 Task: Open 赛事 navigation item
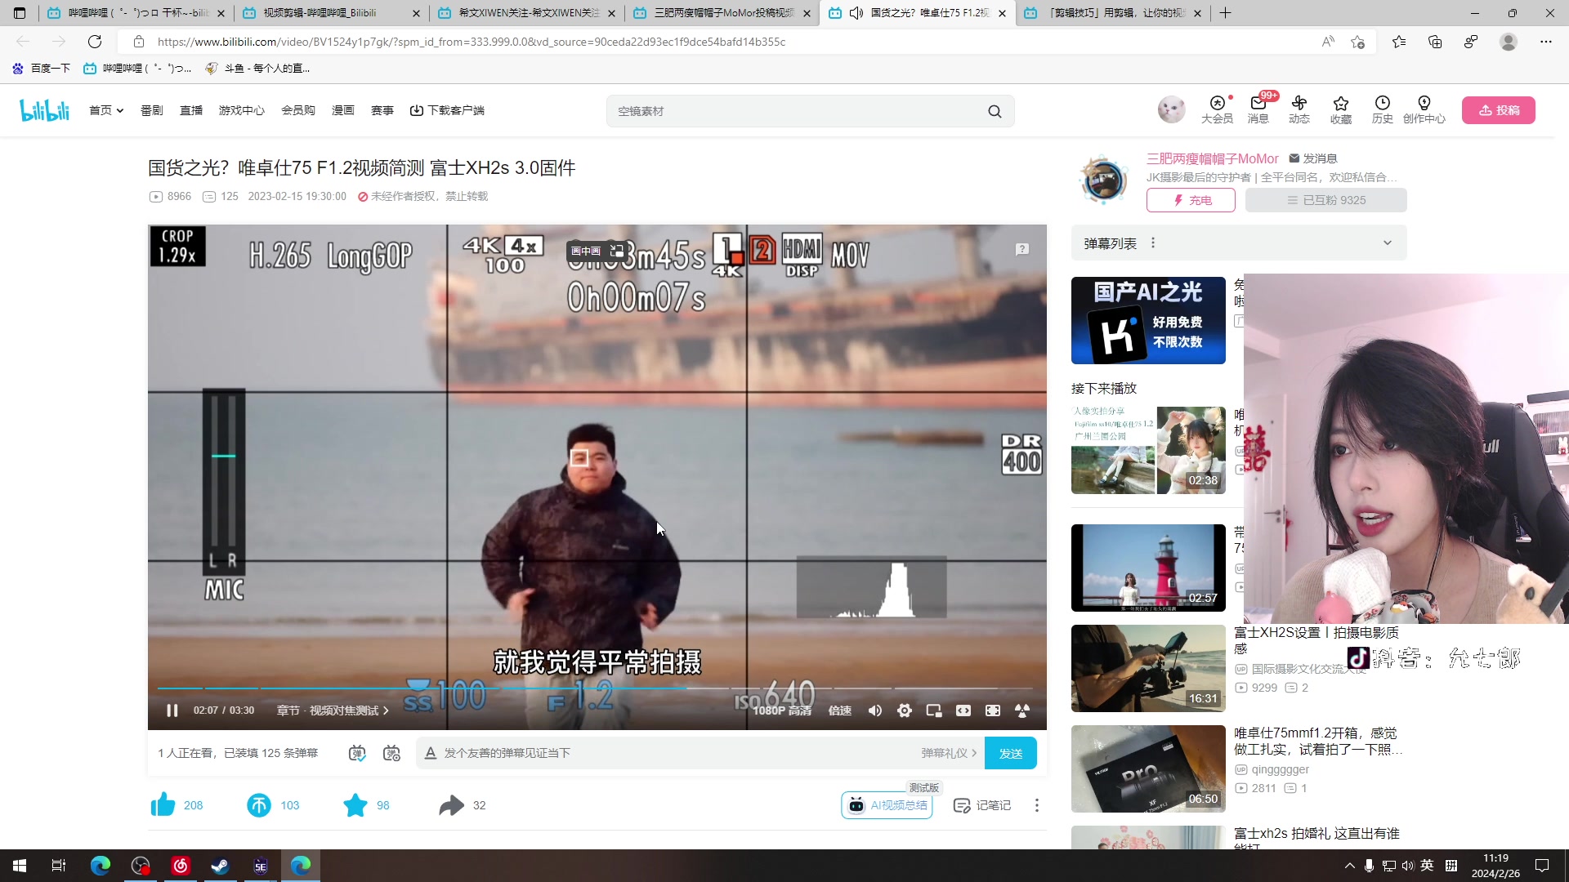(x=382, y=110)
